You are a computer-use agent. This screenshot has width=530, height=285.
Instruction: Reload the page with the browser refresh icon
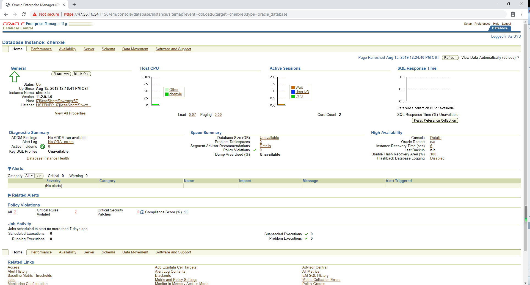24,14
